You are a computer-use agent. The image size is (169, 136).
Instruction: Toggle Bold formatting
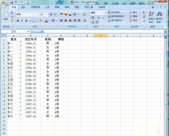coord(18,21)
